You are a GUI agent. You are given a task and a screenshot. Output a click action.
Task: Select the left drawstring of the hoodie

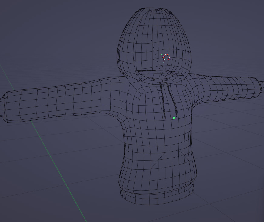click(x=163, y=101)
